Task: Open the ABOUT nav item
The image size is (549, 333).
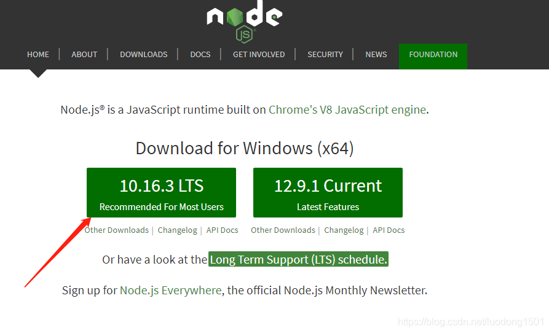Action: (x=84, y=55)
